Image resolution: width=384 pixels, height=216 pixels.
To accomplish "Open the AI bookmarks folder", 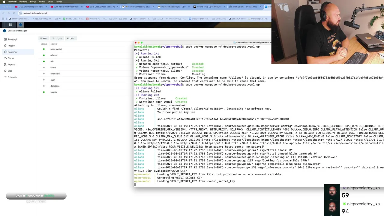I will pyautogui.click(x=58, y=19).
